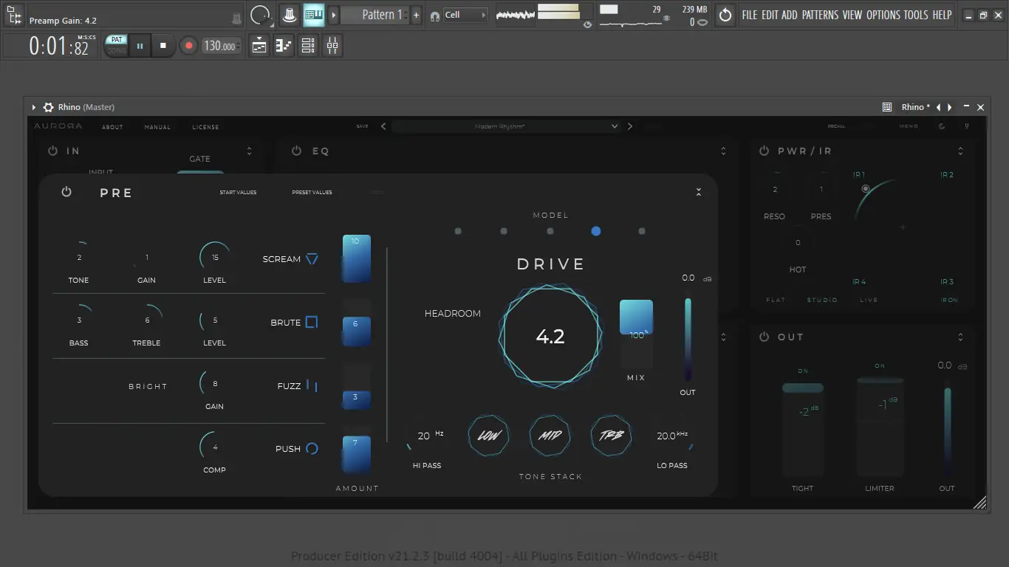Expand the OUT section chevrons
Image resolution: width=1009 pixels, height=567 pixels.
click(x=960, y=337)
